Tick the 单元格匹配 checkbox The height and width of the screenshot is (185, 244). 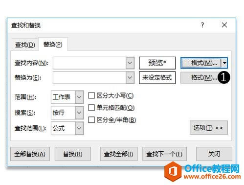[91, 108]
